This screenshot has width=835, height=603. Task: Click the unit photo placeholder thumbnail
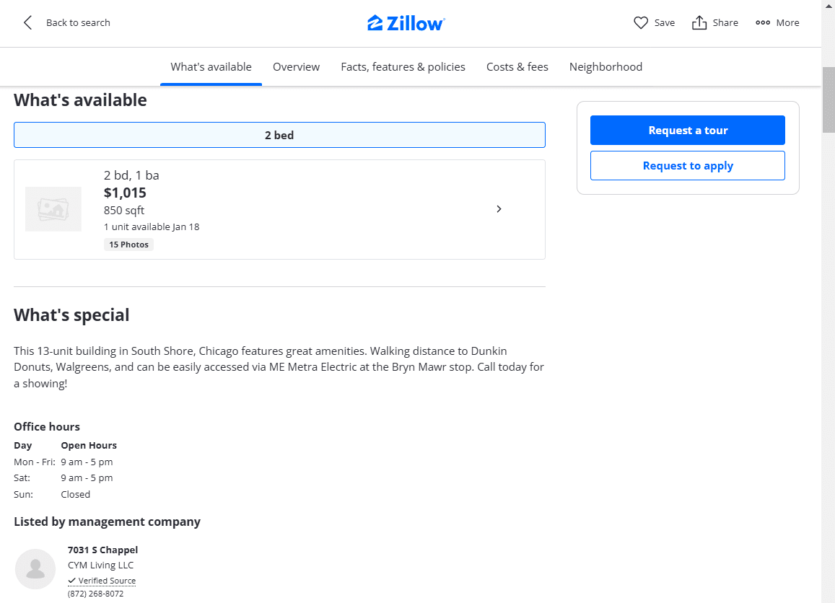pyautogui.click(x=53, y=209)
